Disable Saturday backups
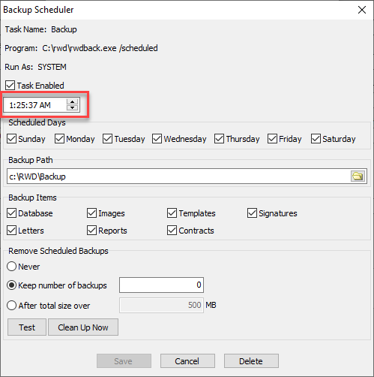Image resolution: width=374 pixels, height=377 pixels. coord(316,139)
